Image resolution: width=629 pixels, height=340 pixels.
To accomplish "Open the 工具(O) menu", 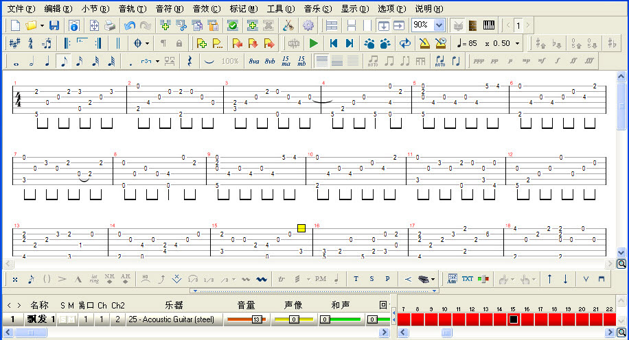I will tap(281, 8).
